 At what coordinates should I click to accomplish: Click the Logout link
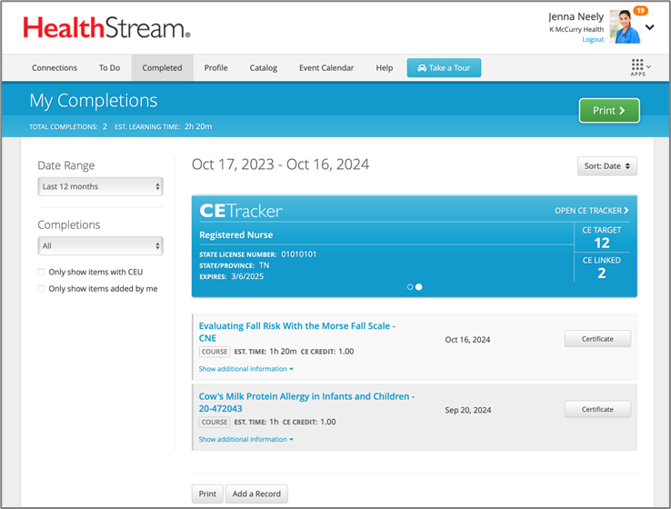tap(593, 39)
